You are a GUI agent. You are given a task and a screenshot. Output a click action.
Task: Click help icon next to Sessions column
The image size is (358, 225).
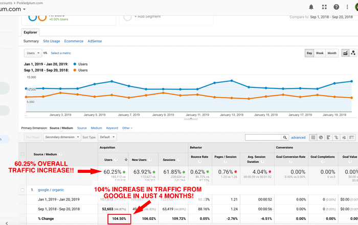(179, 160)
